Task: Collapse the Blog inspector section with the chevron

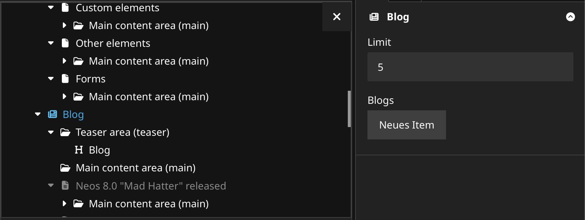Action: pos(570,16)
